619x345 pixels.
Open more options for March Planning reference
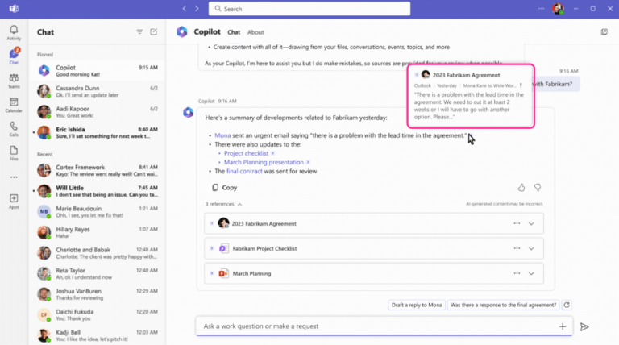click(x=517, y=273)
